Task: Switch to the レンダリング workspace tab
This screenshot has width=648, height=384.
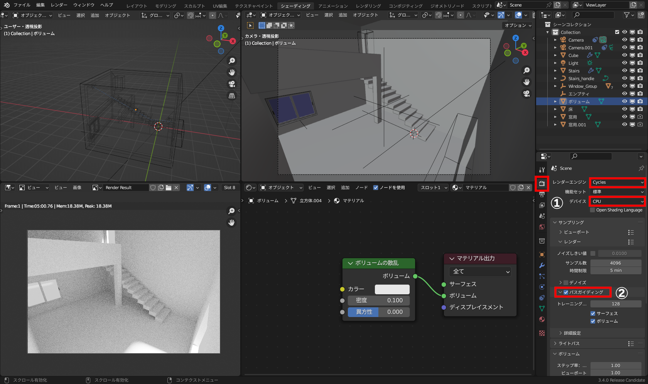Action: coord(368,6)
